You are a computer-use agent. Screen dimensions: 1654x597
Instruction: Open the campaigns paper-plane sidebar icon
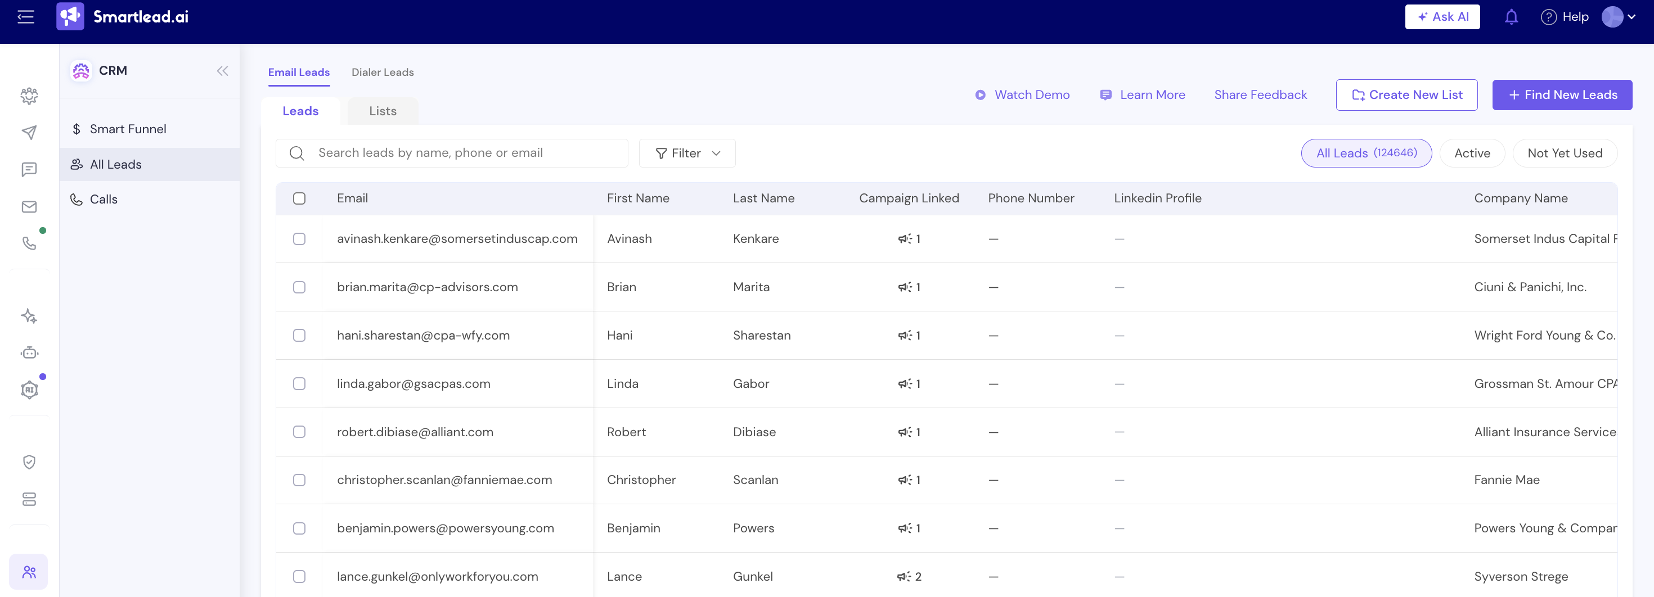pos(29,132)
